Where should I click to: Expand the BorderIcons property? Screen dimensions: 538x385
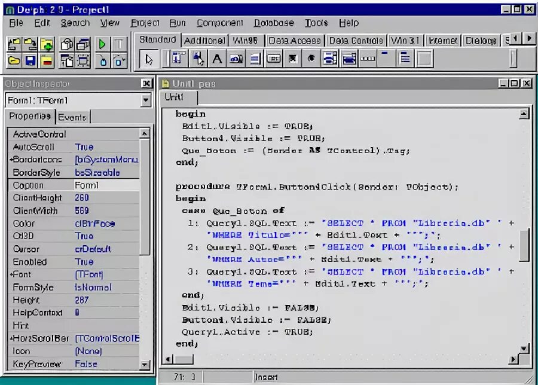tap(11, 160)
